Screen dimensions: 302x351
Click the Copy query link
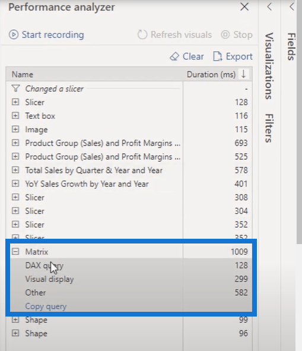pyautogui.click(x=46, y=306)
